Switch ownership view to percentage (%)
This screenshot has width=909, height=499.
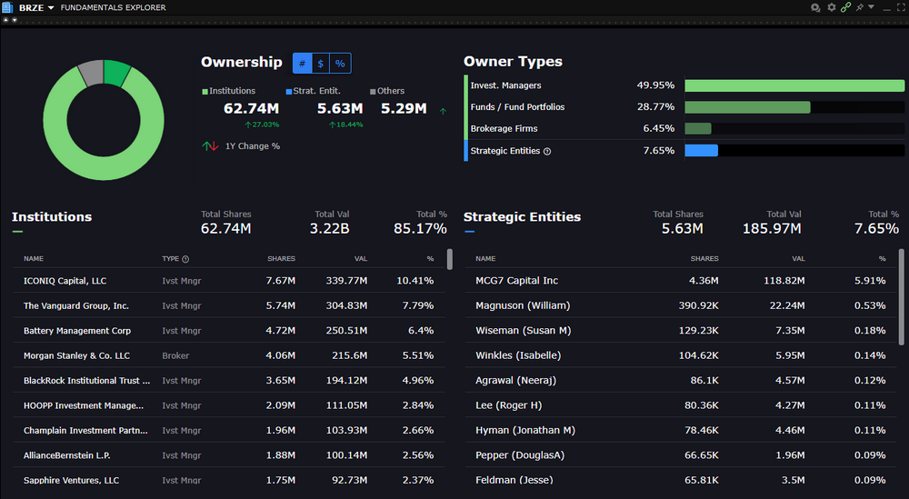[340, 64]
